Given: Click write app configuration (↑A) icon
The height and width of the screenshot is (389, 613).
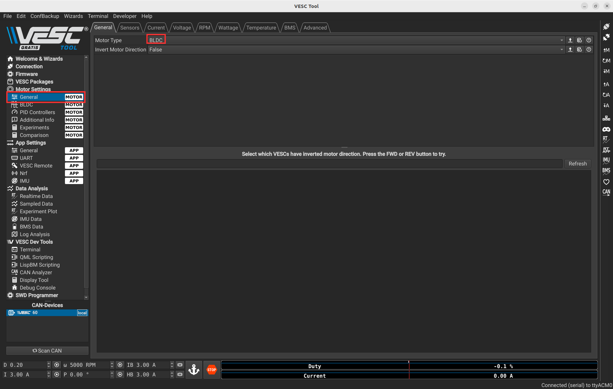Looking at the screenshot, I should click(x=606, y=84).
